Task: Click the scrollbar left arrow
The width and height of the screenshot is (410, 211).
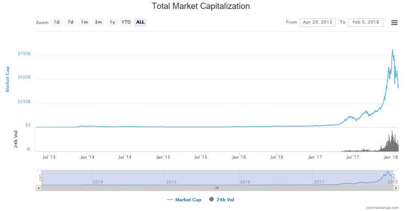Action: click(x=38, y=188)
